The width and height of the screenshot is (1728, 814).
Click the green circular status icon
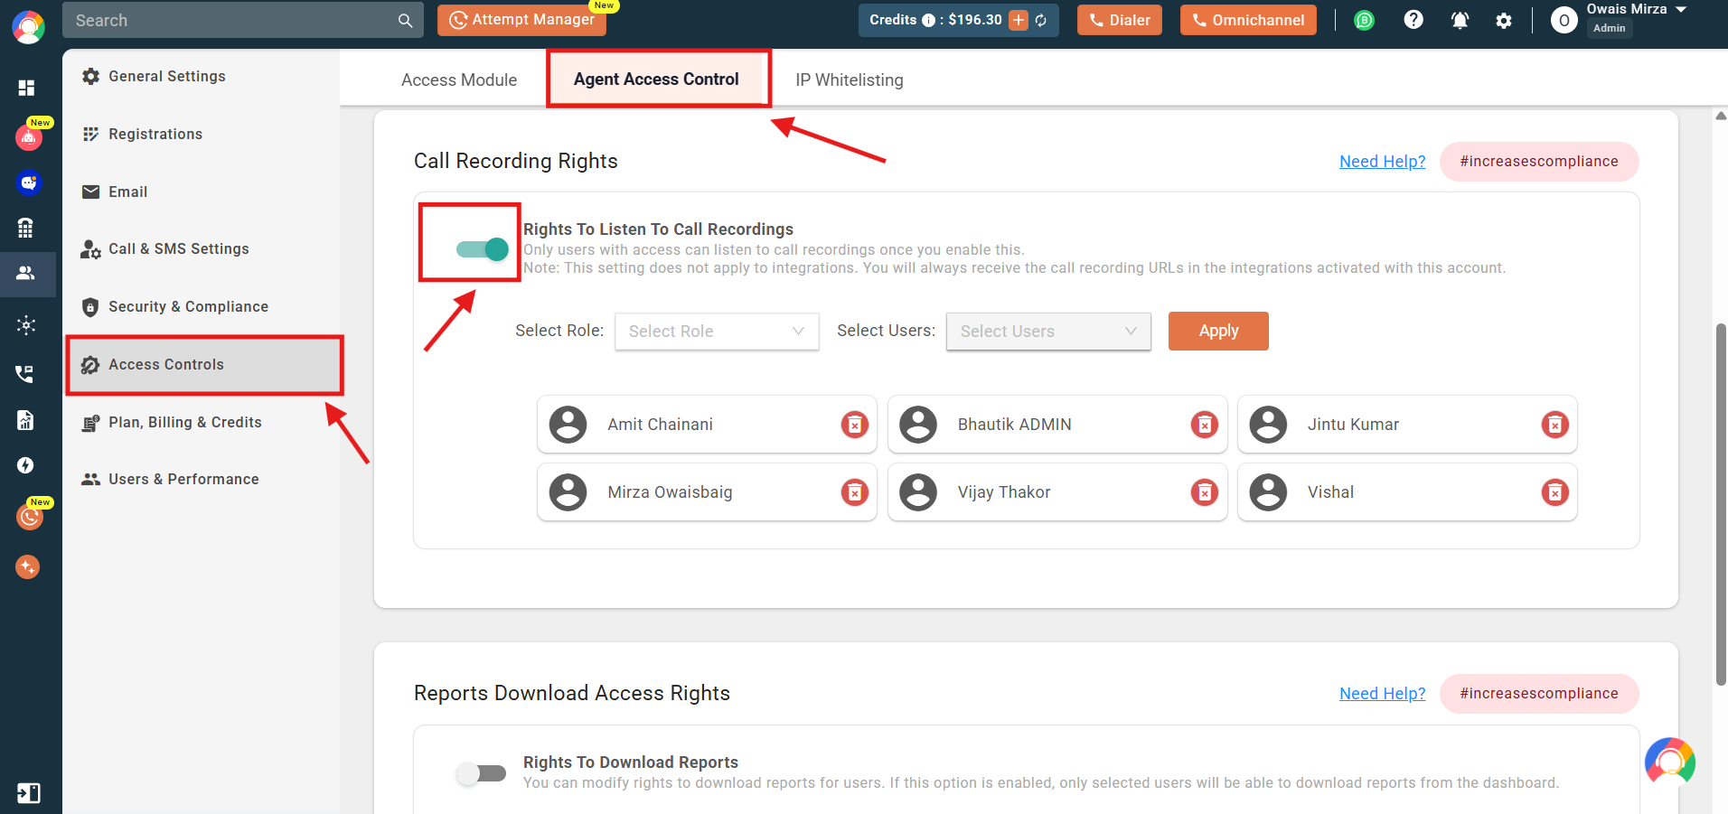click(1364, 20)
